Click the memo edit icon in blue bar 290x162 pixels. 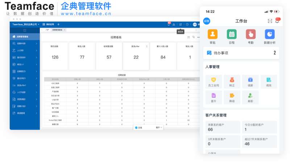click(181, 24)
